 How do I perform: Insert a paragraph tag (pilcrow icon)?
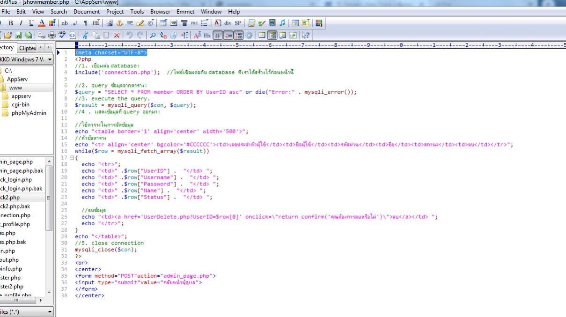(x=85, y=23)
